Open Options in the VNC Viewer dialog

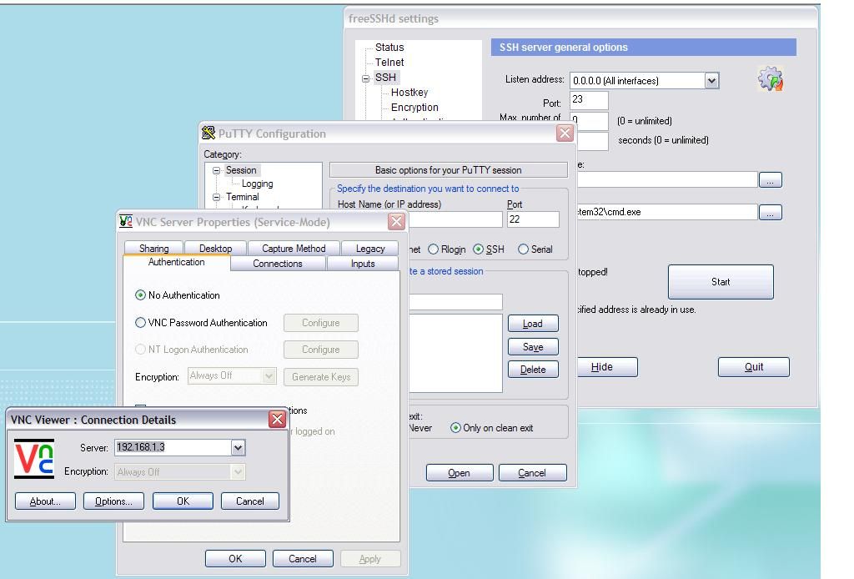(113, 501)
